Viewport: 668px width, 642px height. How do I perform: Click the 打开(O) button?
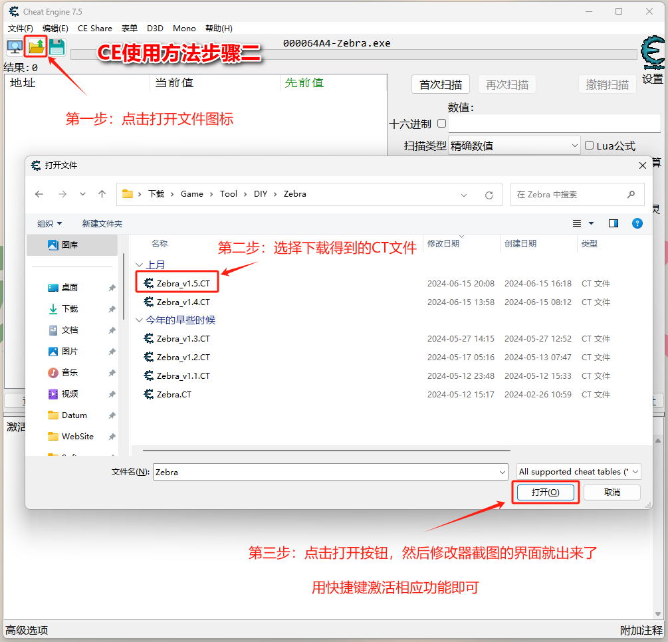(x=546, y=492)
